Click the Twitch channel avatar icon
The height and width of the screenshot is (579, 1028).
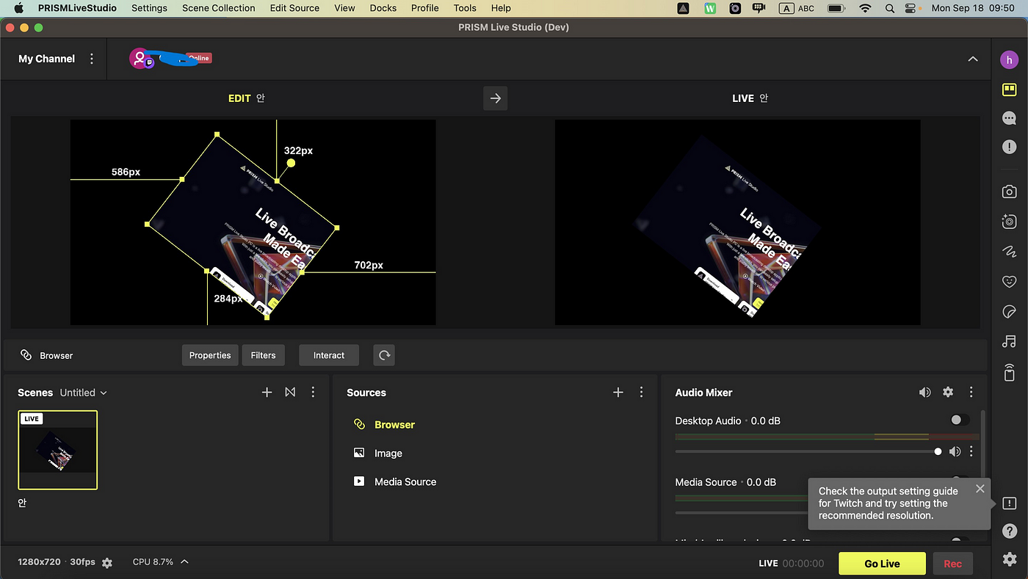click(141, 59)
